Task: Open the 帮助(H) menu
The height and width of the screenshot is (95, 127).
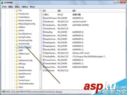Action: coord(32,7)
